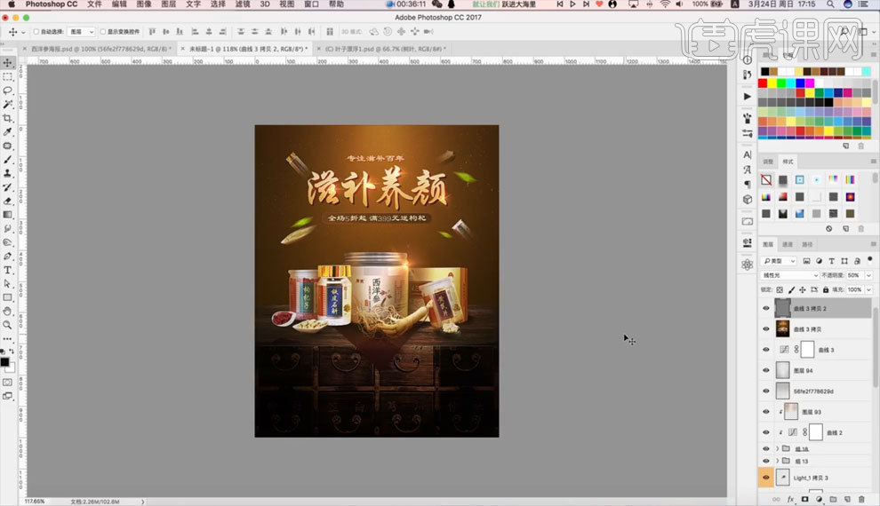Click the foreground color black swatch
The height and width of the screenshot is (506, 880).
(x=5, y=362)
